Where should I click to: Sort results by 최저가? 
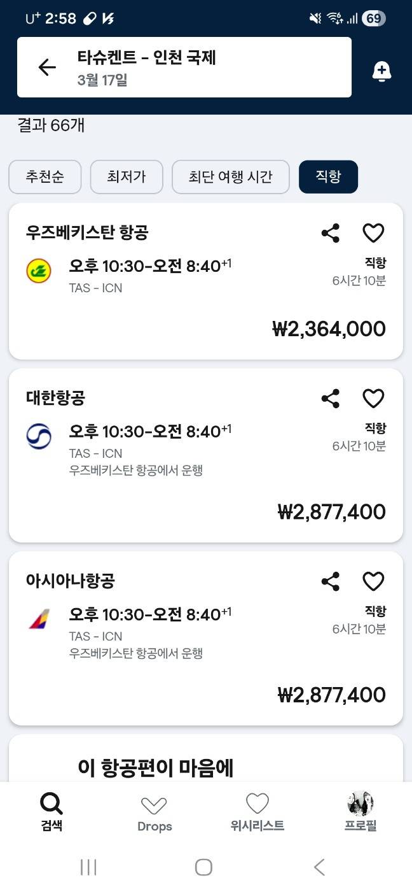[x=127, y=176]
